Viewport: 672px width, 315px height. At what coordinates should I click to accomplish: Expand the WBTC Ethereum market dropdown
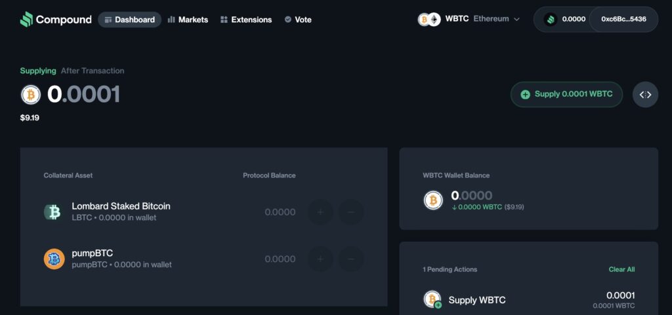click(469, 19)
